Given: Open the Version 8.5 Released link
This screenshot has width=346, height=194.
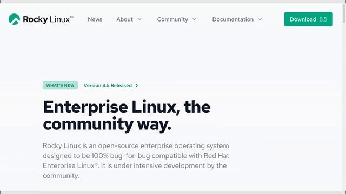Looking at the screenshot, I should [x=108, y=85].
